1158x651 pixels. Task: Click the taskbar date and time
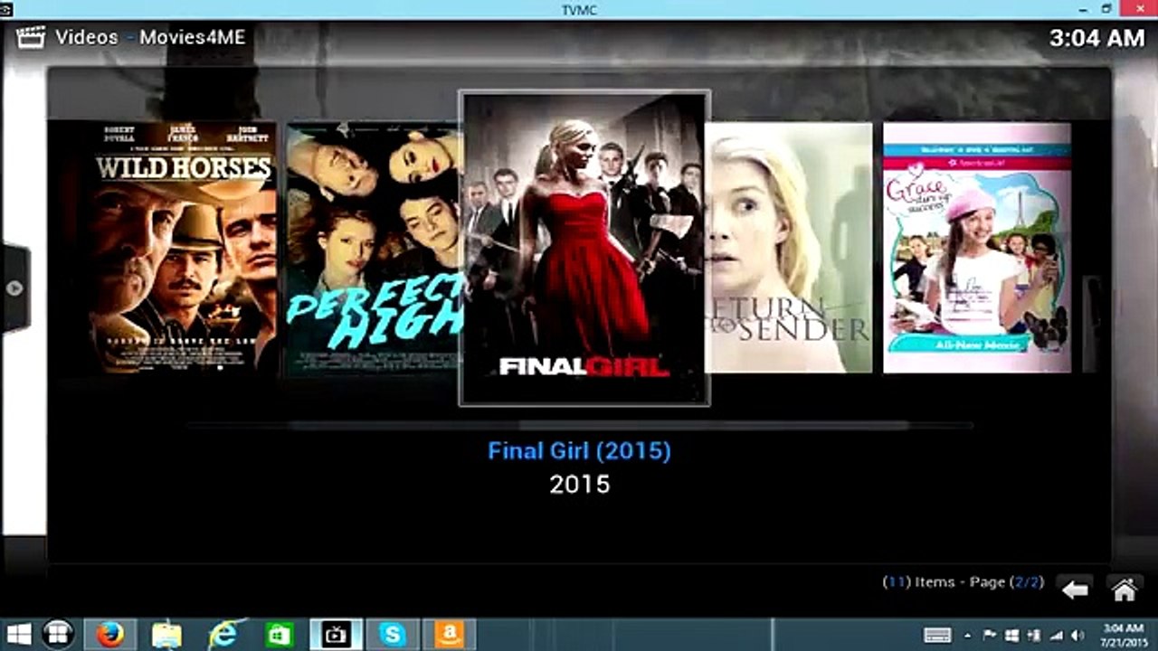[1123, 635]
